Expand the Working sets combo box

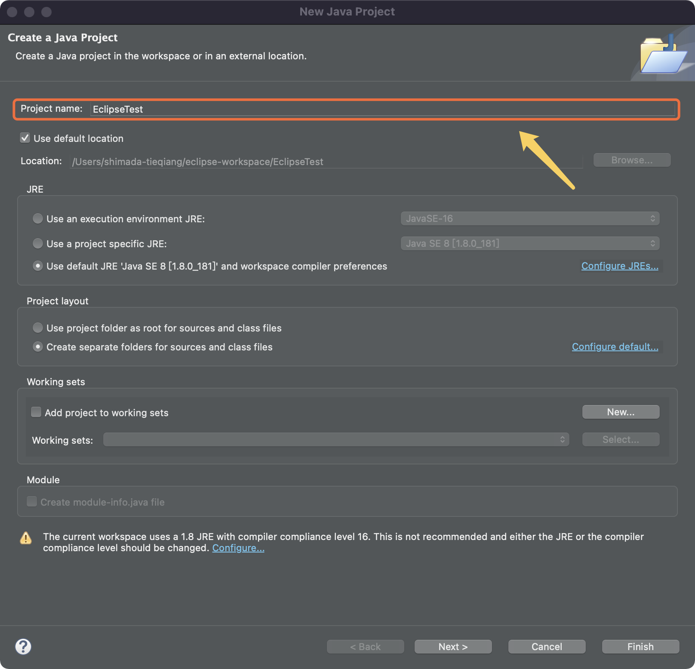coord(336,439)
